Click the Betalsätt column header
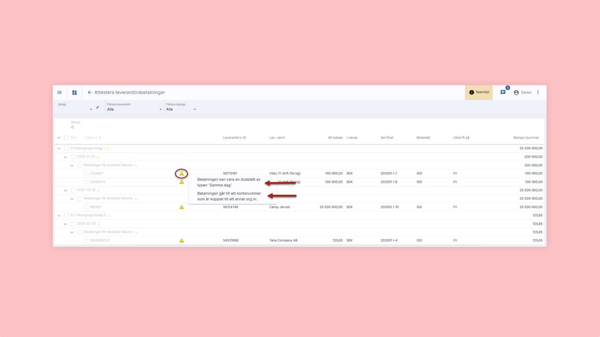Screen dimensions: 600x337 click(x=423, y=138)
